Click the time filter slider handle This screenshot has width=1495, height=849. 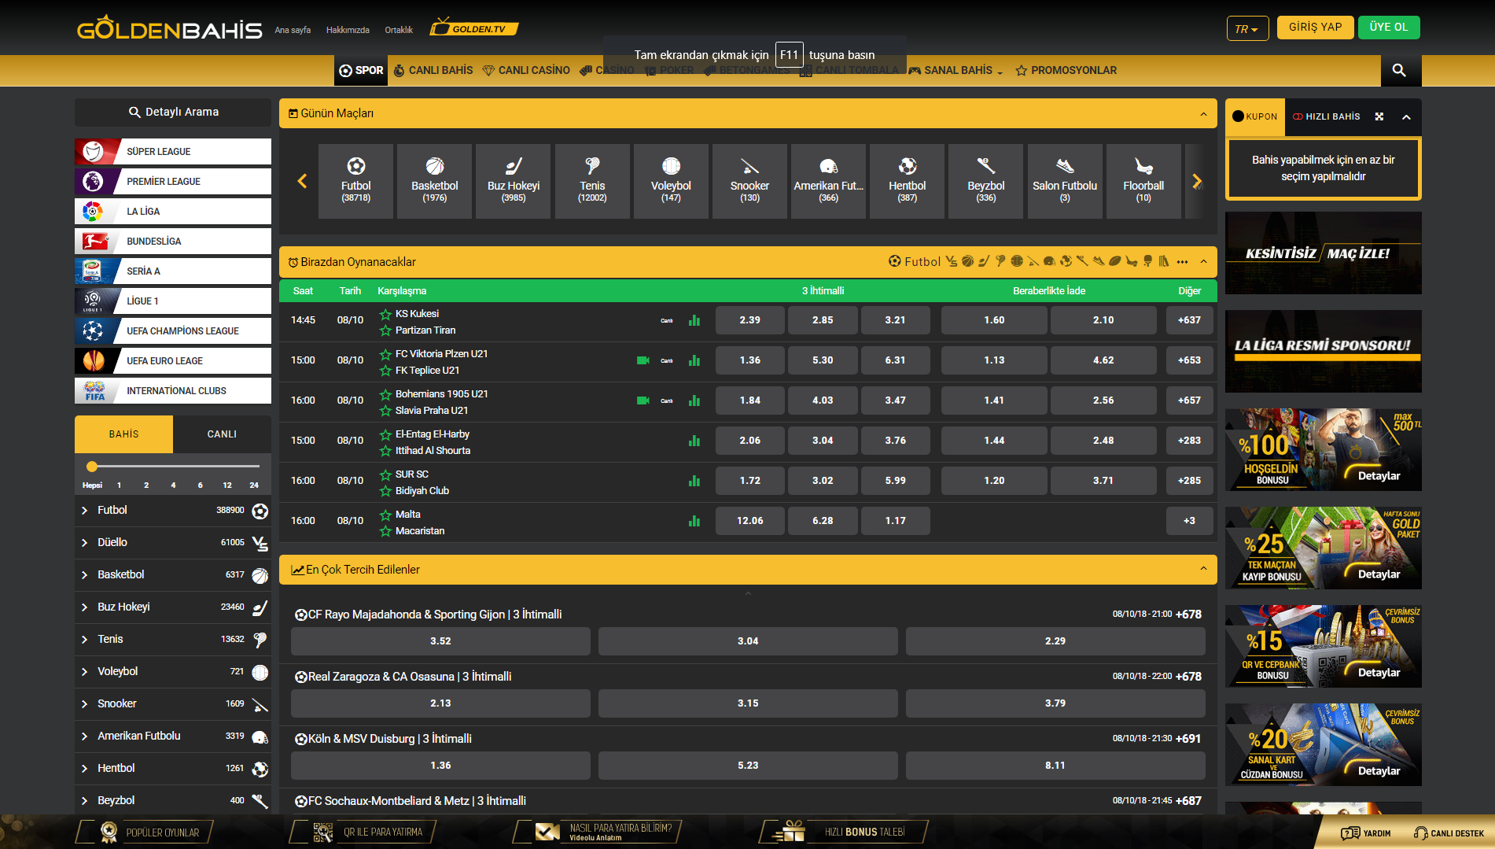tap(92, 466)
